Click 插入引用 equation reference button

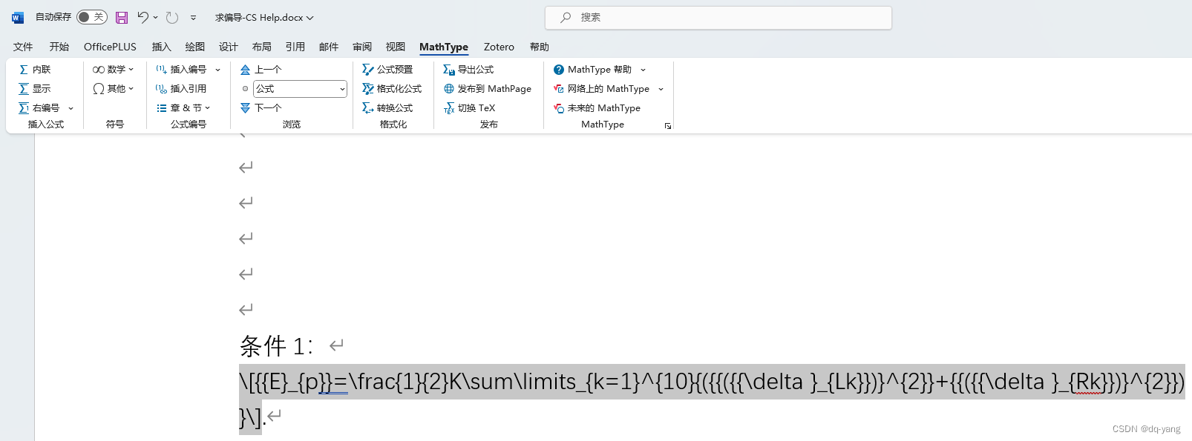[181, 88]
